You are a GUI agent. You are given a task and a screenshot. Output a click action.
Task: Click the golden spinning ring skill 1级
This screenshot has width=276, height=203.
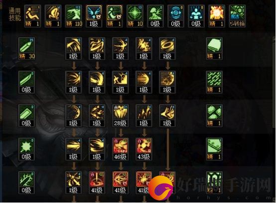(167, 49)
